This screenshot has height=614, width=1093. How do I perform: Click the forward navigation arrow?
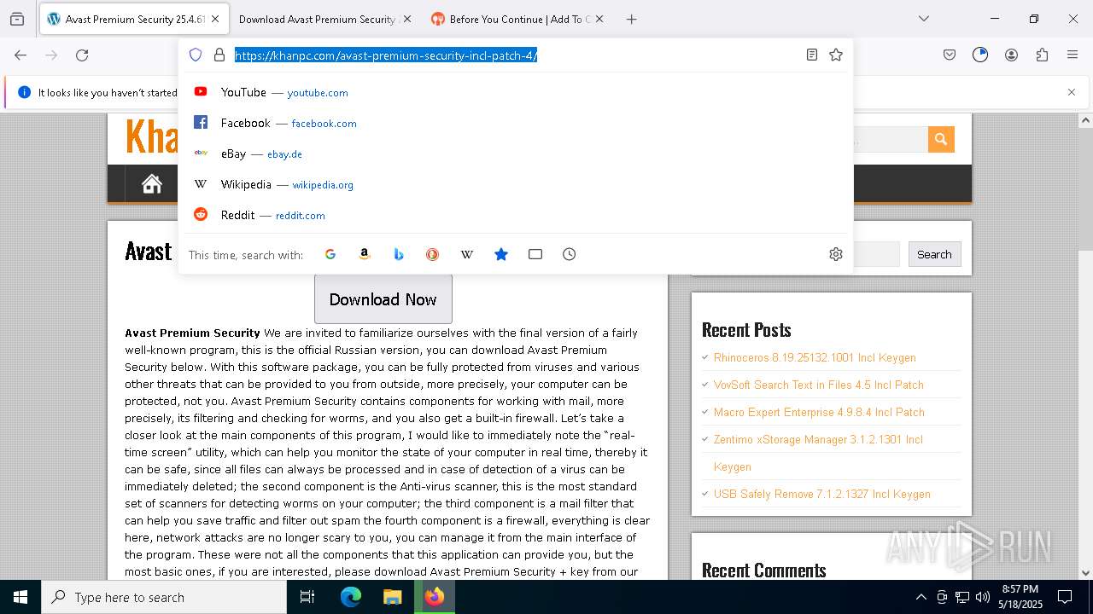pos(51,55)
